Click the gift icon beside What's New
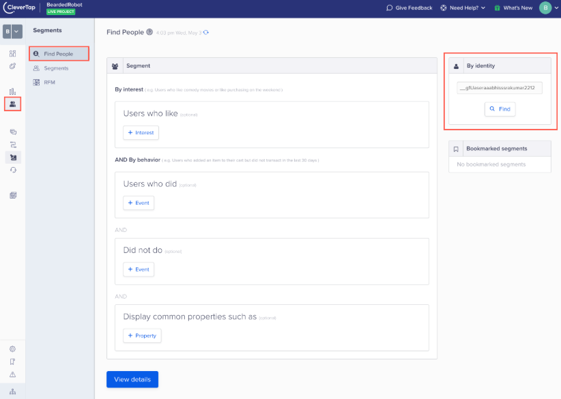Screen dimensions: 561x399 pyautogui.click(x=498, y=8)
